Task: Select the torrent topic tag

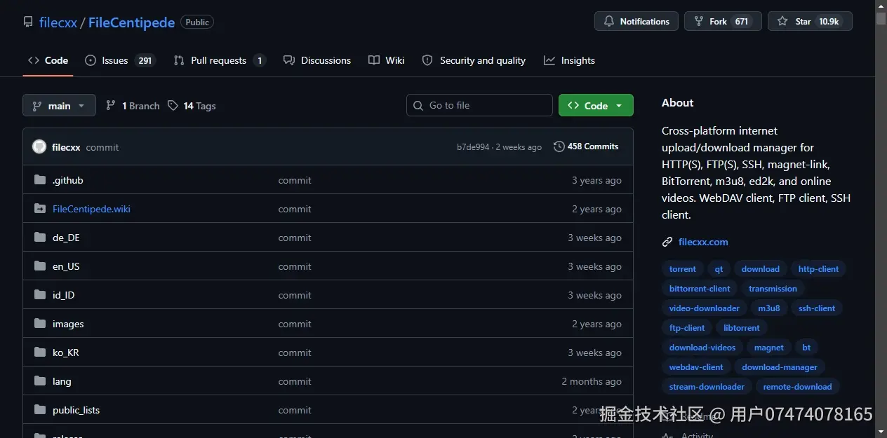Action: pyautogui.click(x=683, y=269)
